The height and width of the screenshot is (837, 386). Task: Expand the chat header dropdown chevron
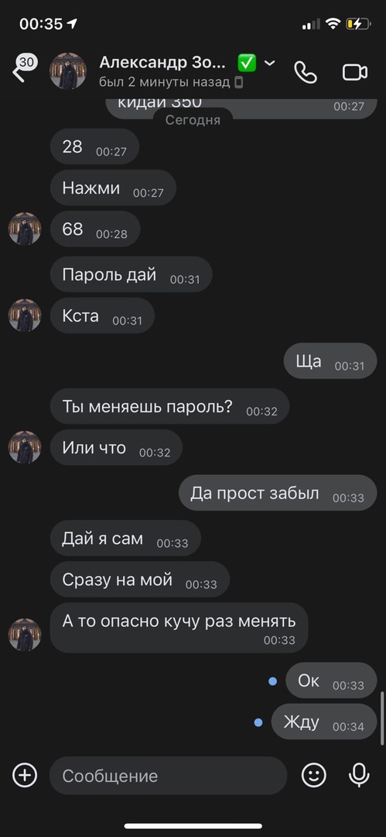point(270,63)
